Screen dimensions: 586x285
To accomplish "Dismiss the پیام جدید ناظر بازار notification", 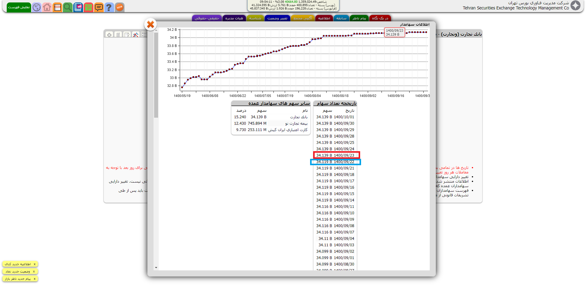I will [x=34, y=279].
